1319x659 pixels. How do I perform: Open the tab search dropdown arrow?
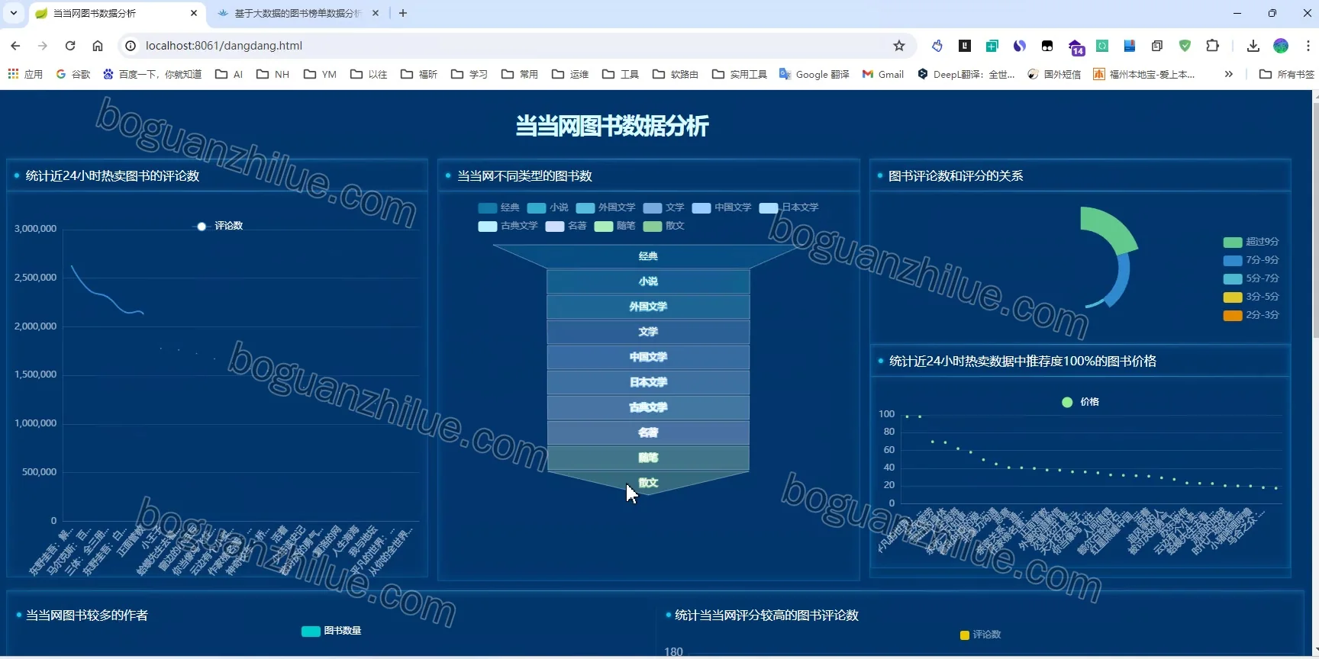click(14, 13)
